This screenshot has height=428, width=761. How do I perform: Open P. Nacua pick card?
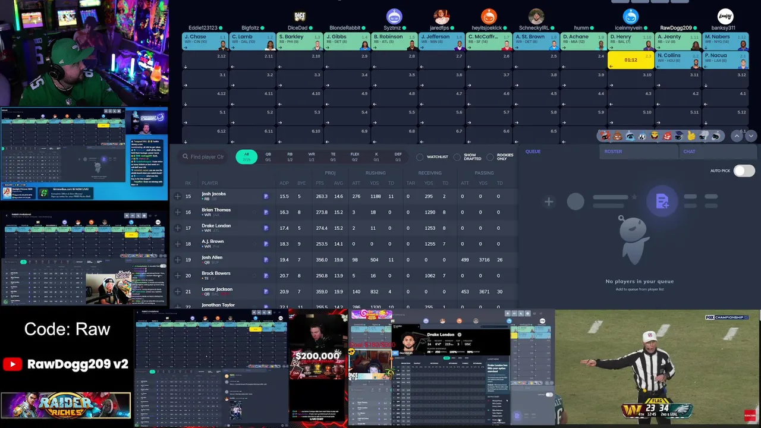725,60
